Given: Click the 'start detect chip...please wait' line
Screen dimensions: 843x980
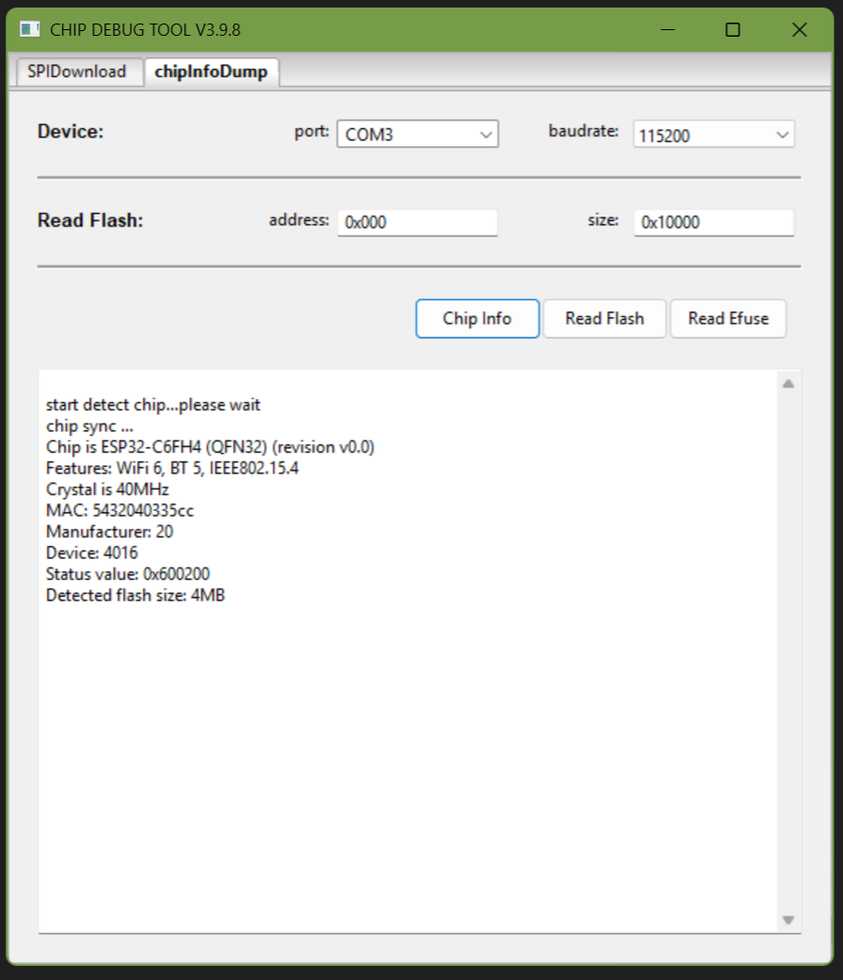Looking at the screenshot, I should click(153, 405).
